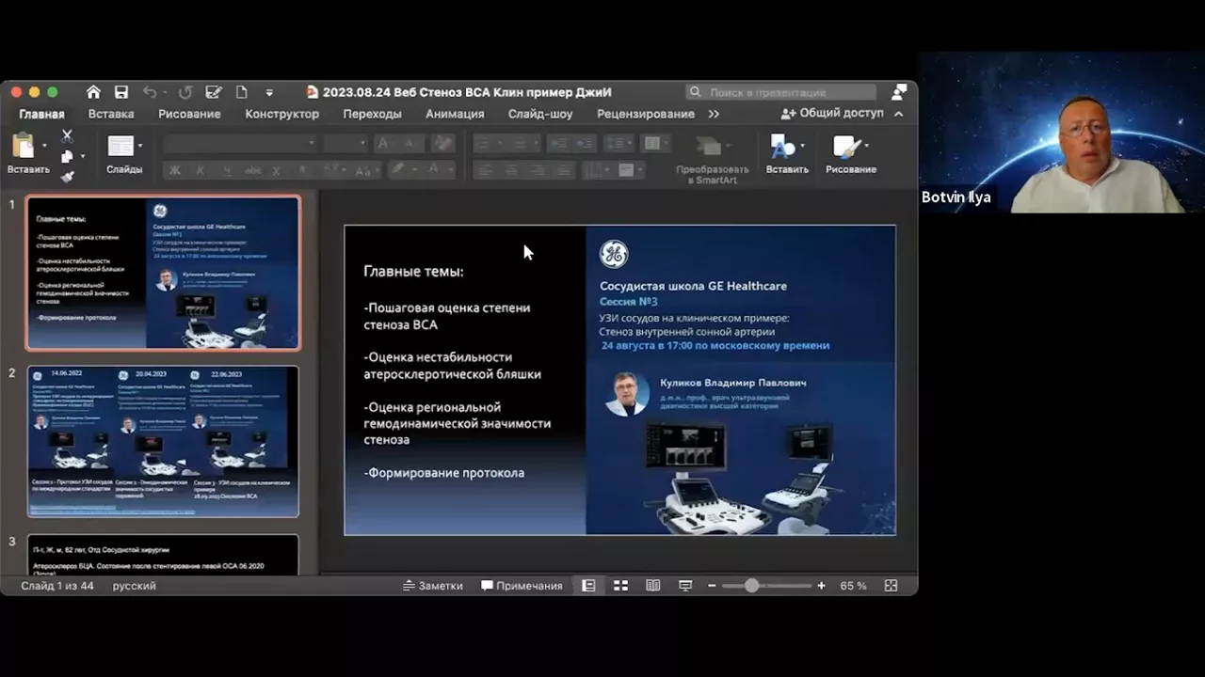
Task: Save the presentation with the floppy disk icon
Action: 120,92
